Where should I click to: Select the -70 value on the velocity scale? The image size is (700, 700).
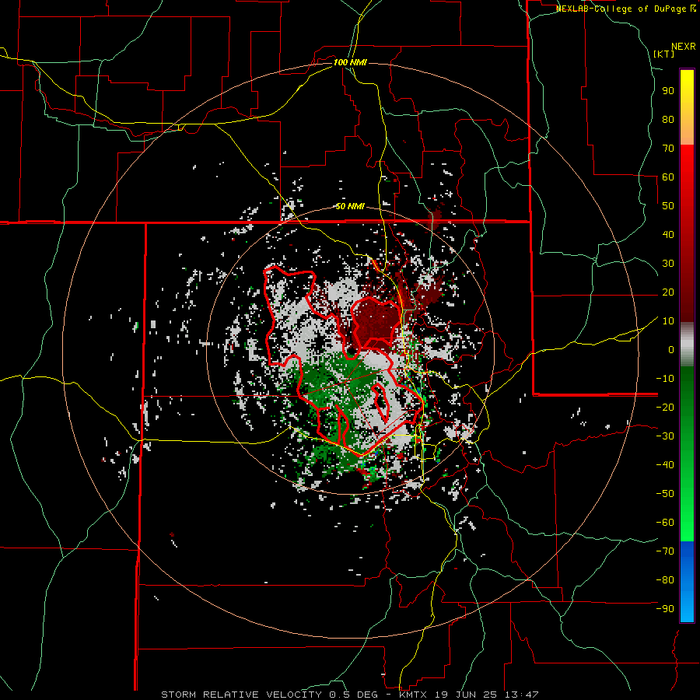click(x=665, y=551)
